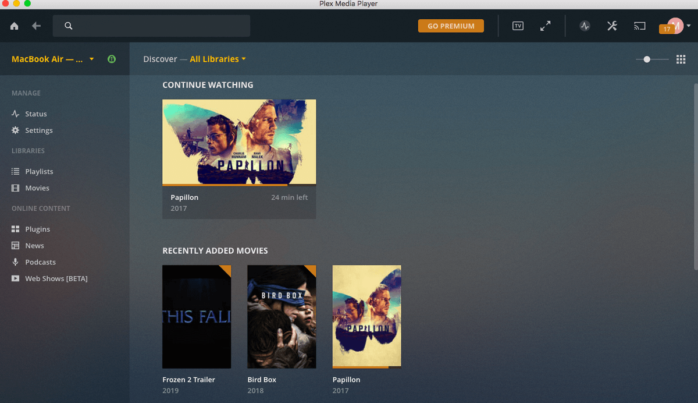Click the CONTINUE WATCHING heading

tap(208, 85)
